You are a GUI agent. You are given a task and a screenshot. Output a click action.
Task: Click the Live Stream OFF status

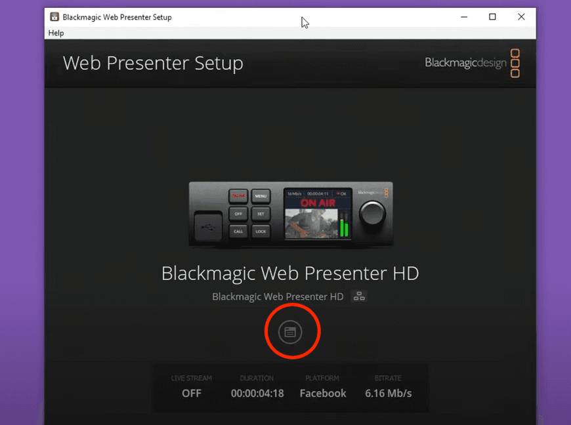pyautogui.click(x=192, y=394)
